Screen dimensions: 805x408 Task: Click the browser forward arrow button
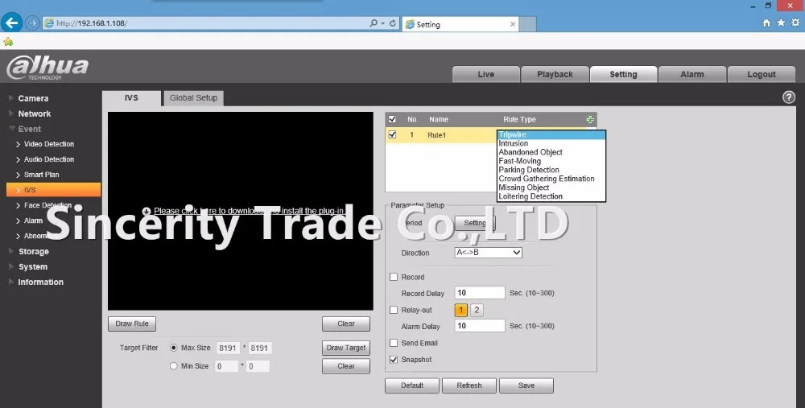click(x=32, y=23)
